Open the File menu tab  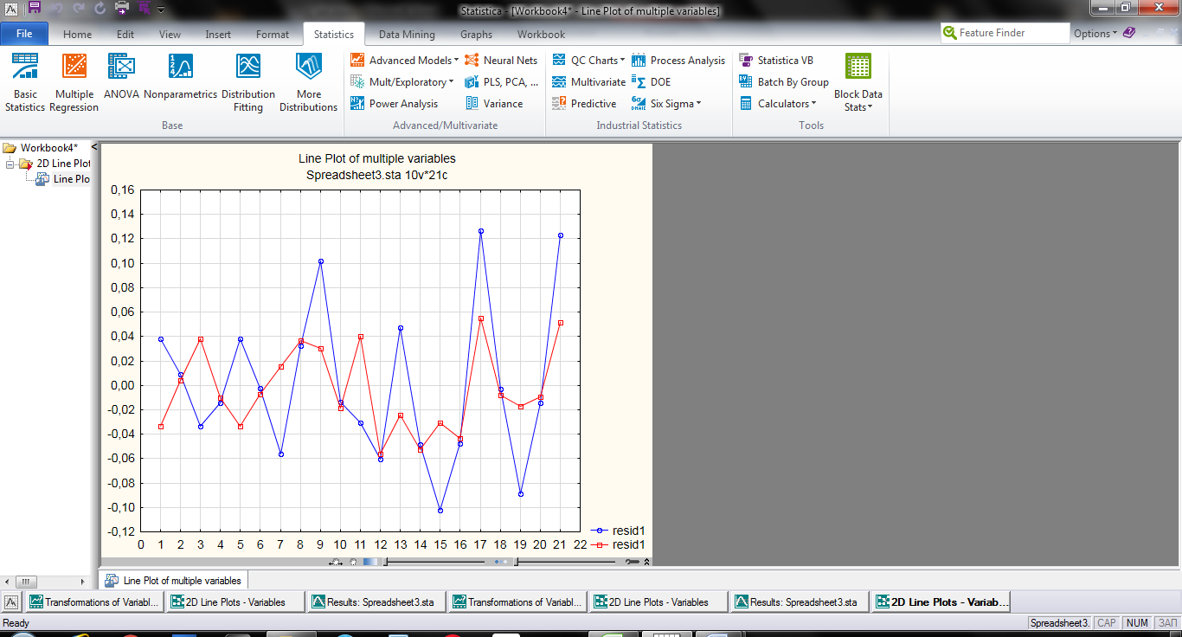point(24,34)
